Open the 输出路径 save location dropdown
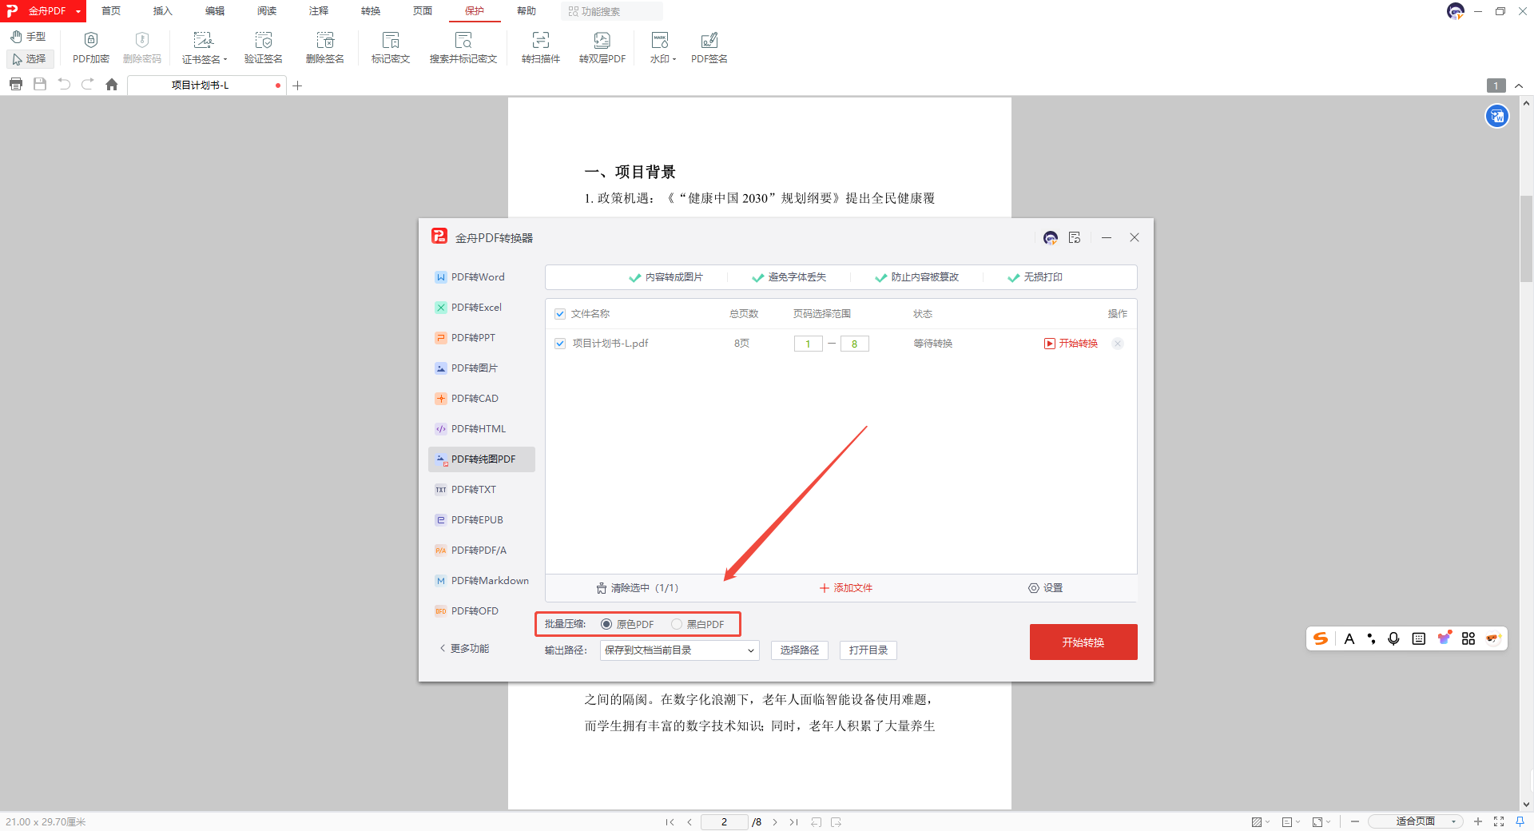The height and width of the screenshot is (831, 1534). 679,650
